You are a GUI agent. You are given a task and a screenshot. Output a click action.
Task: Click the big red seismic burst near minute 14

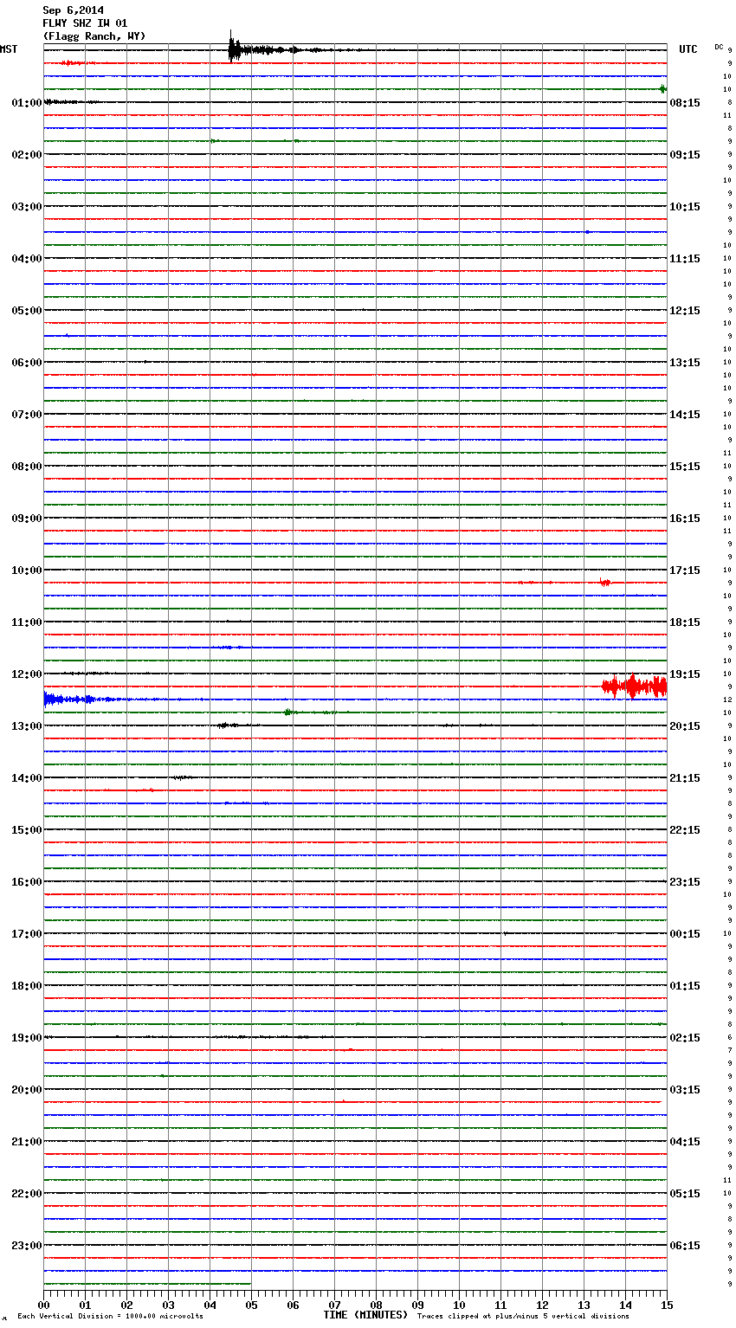tap(634, 687)
